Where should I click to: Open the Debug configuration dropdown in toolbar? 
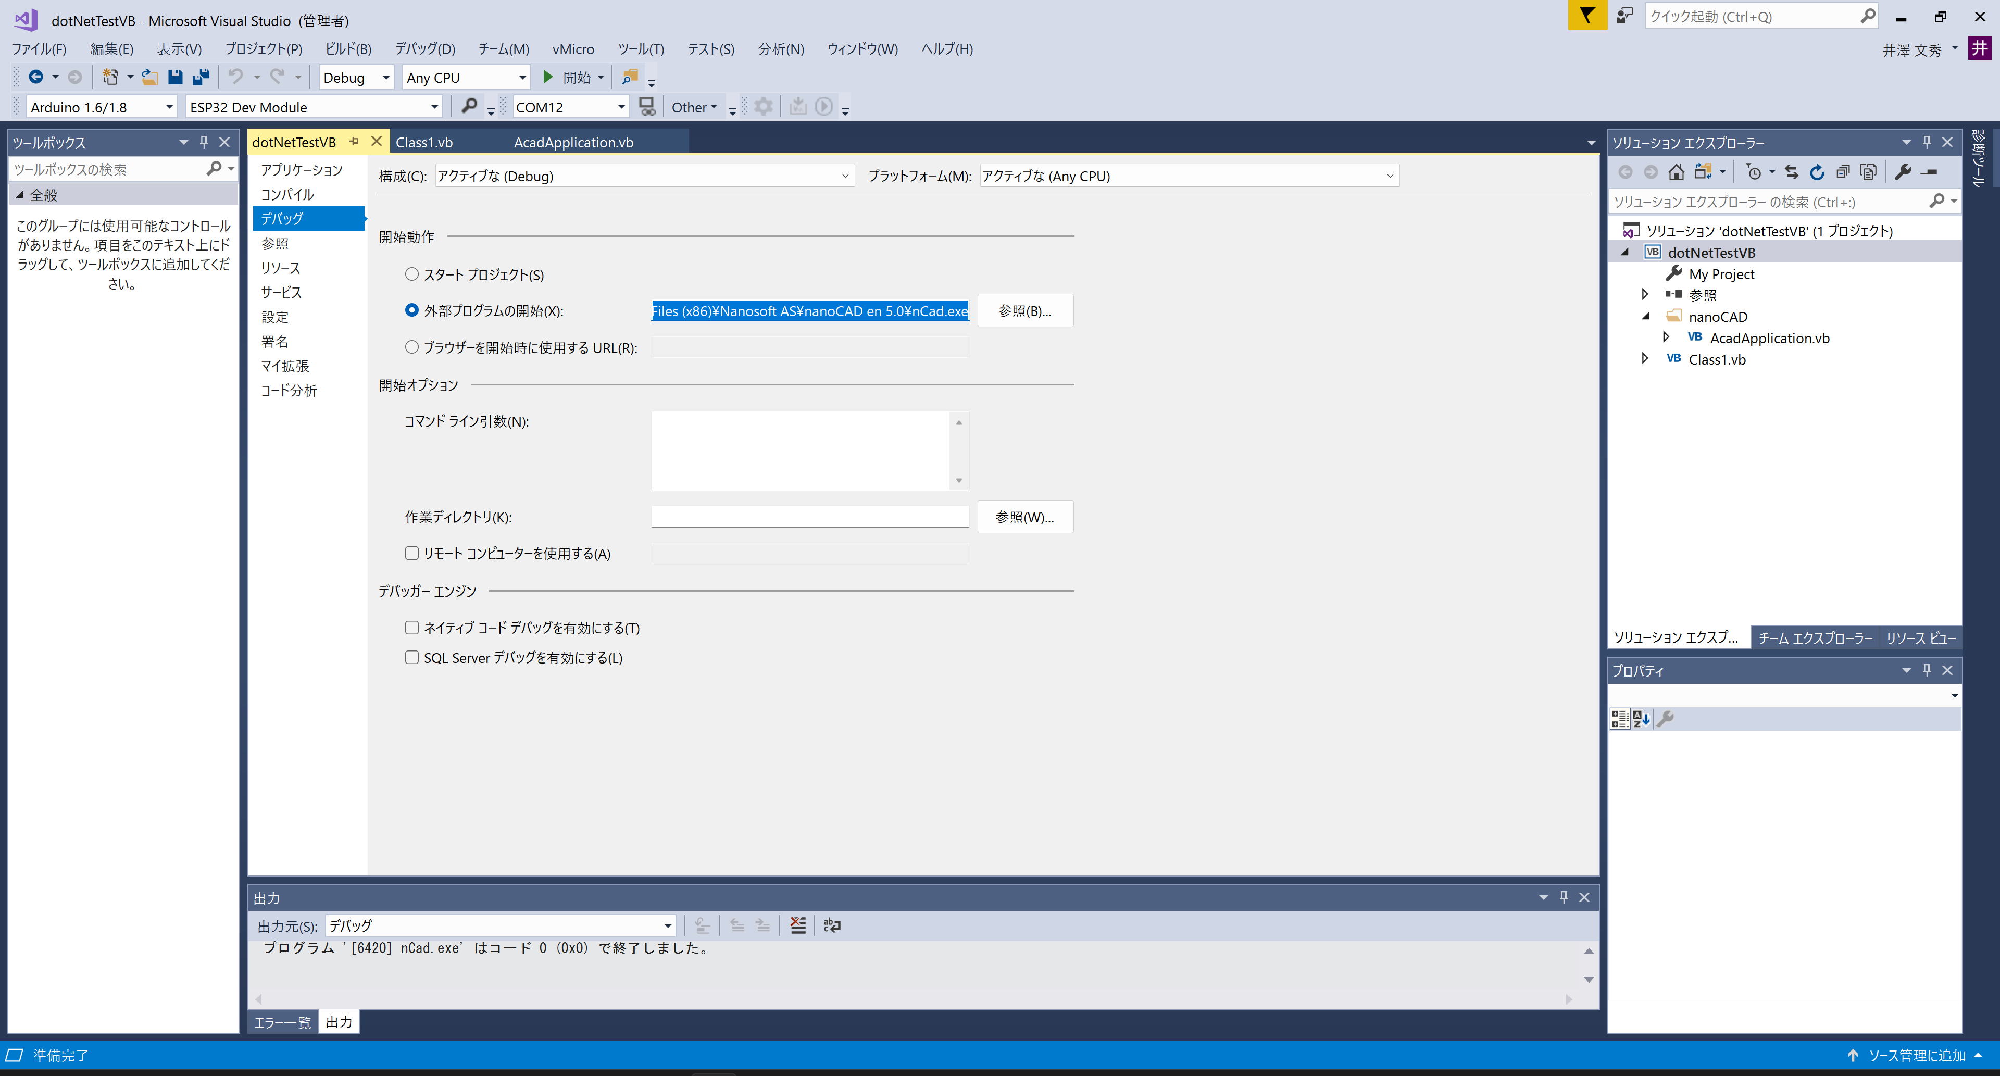(356, 78)
